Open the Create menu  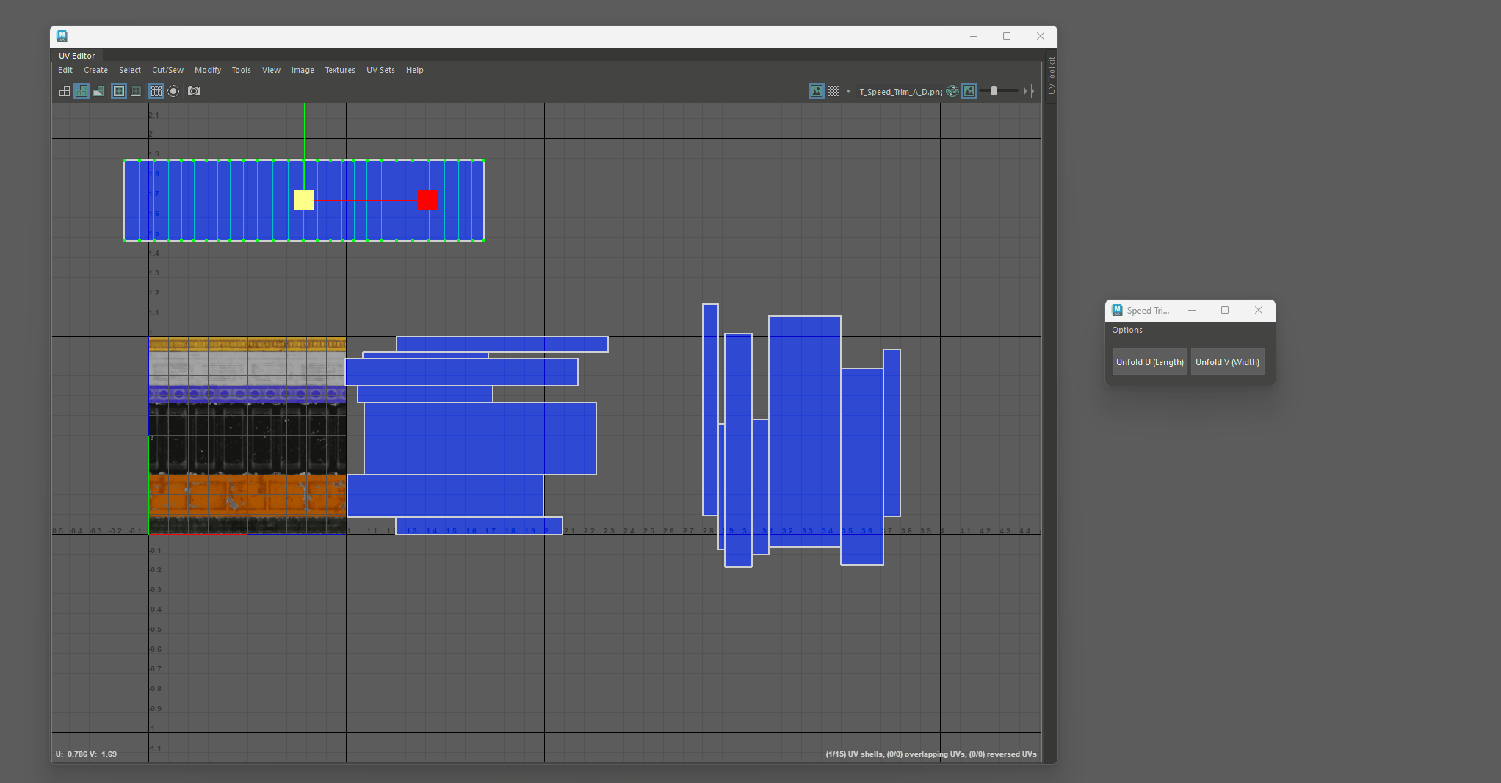point(95,70)
